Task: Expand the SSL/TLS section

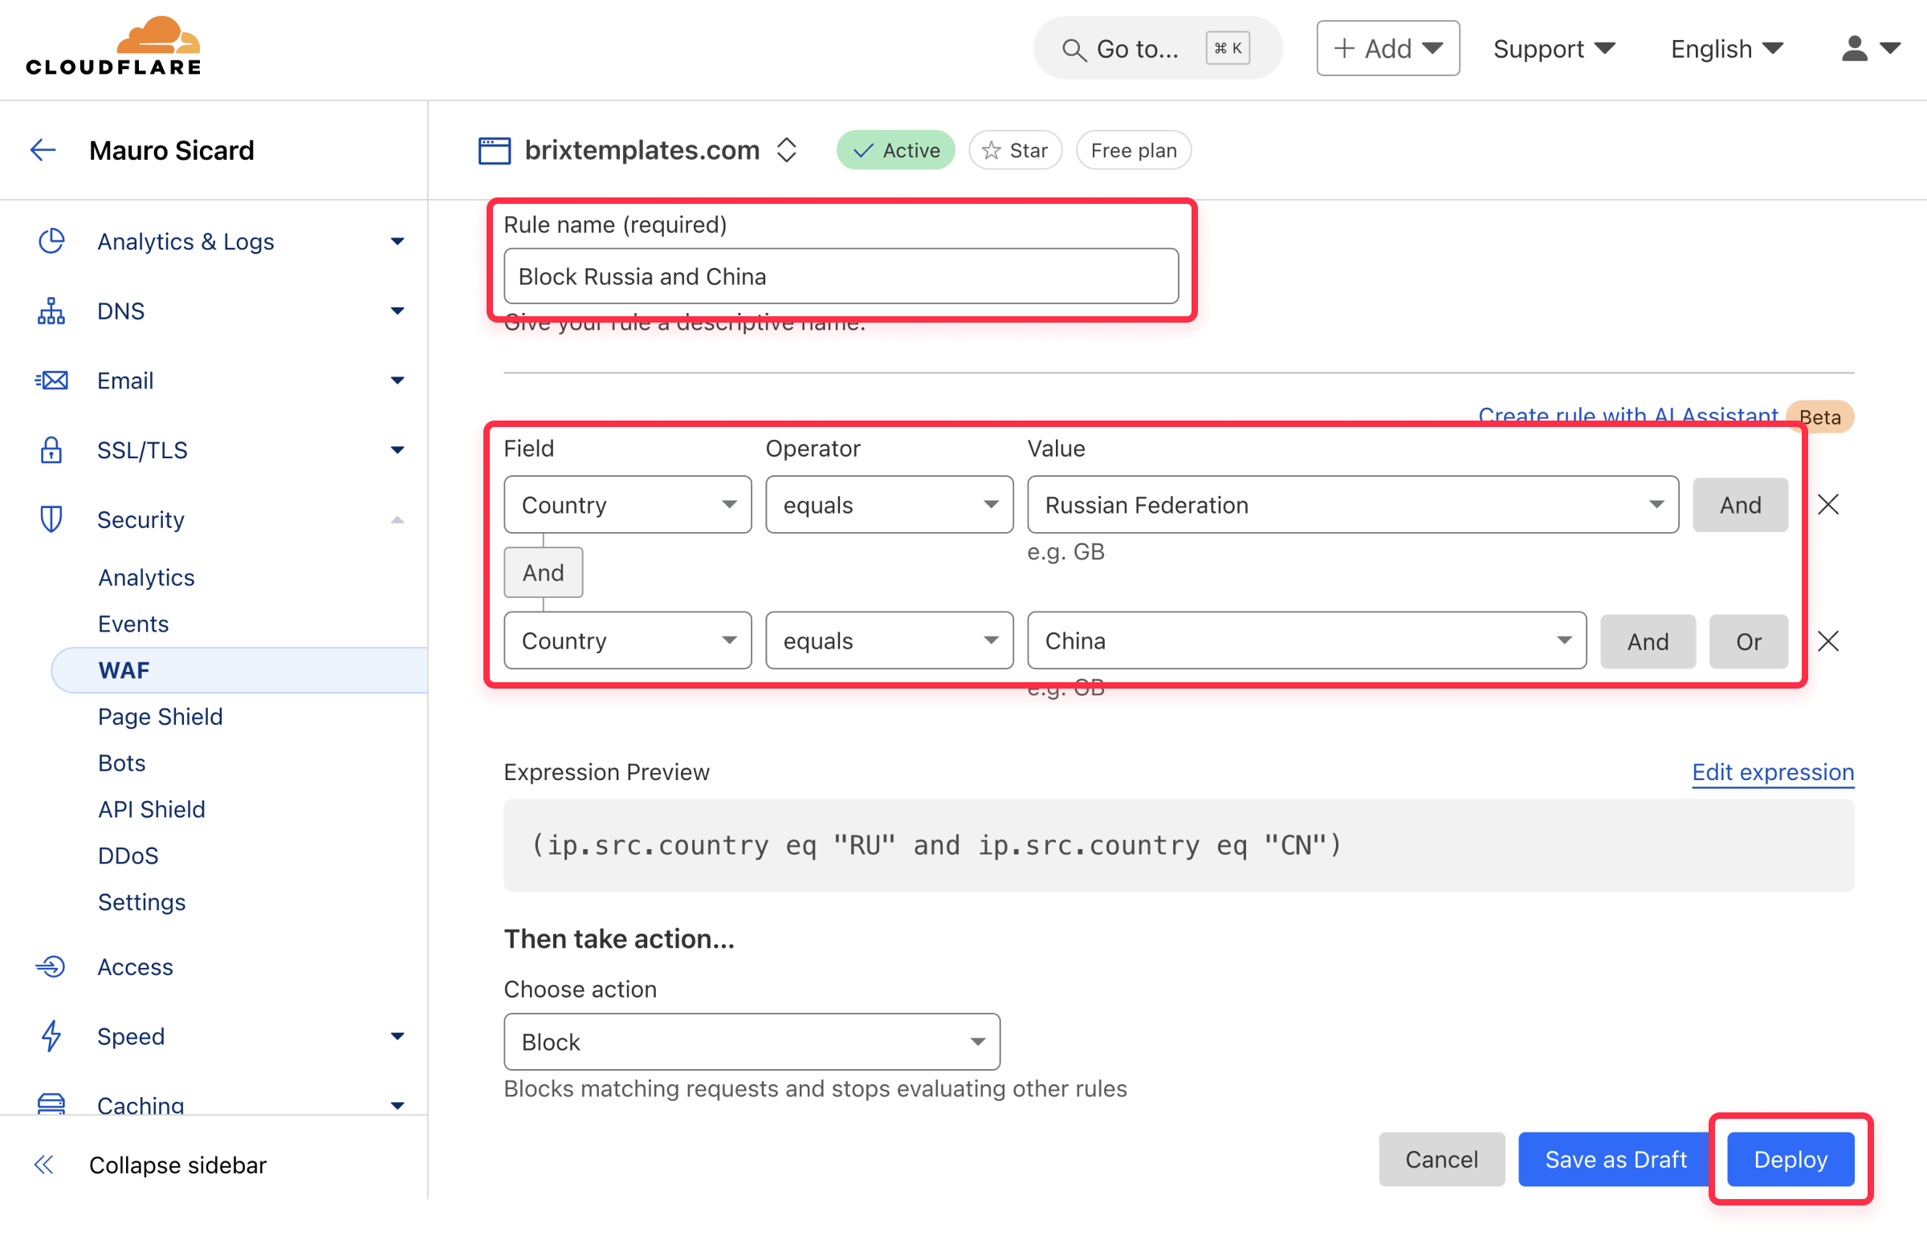Action: click(x=397, y=450)
